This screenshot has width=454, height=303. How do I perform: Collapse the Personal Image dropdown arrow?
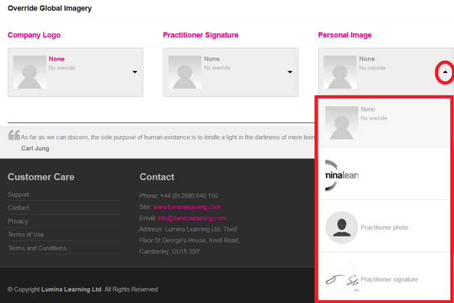(x=445, y=72)
